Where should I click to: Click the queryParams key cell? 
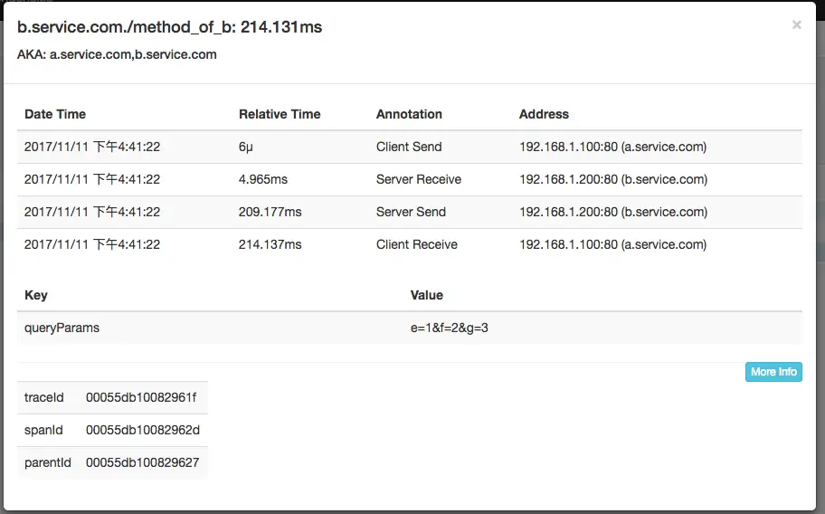tap(62, 328)
